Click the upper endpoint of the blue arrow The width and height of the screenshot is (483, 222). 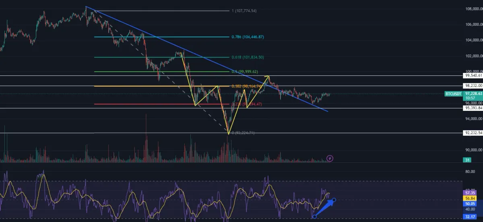334,199
